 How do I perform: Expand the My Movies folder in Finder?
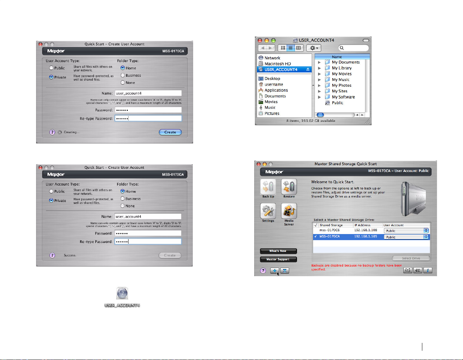pos(319,74)
